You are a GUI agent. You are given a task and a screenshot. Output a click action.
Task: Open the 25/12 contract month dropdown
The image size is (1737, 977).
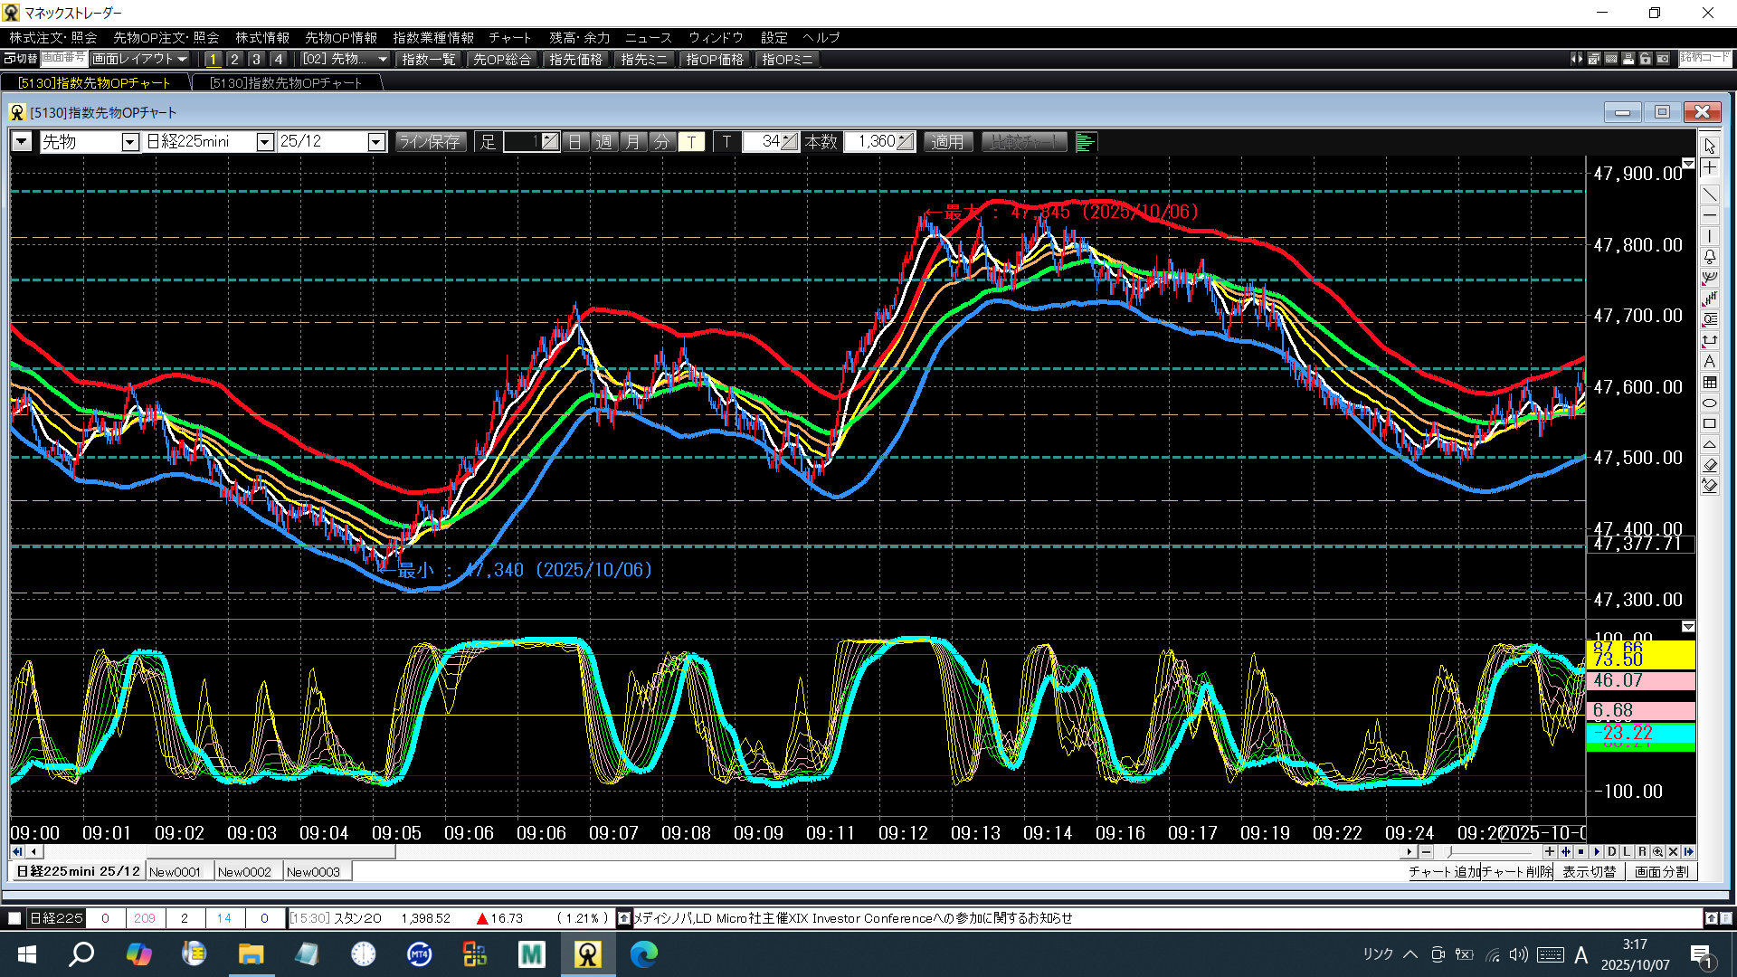[x=376, y=142]
